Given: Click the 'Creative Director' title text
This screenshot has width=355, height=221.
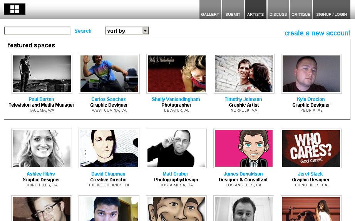Looking at the screenshot, I should coord(109,180).
